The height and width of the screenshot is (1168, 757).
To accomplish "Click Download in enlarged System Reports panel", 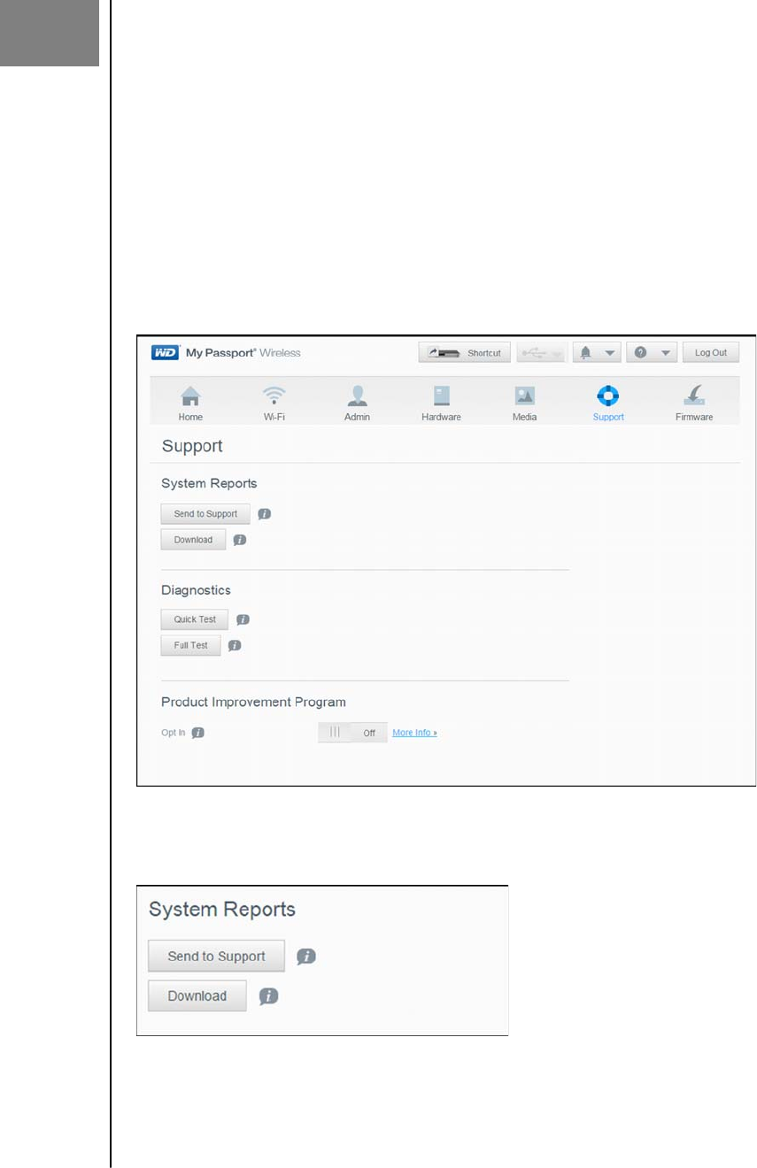I will [197, 995].
